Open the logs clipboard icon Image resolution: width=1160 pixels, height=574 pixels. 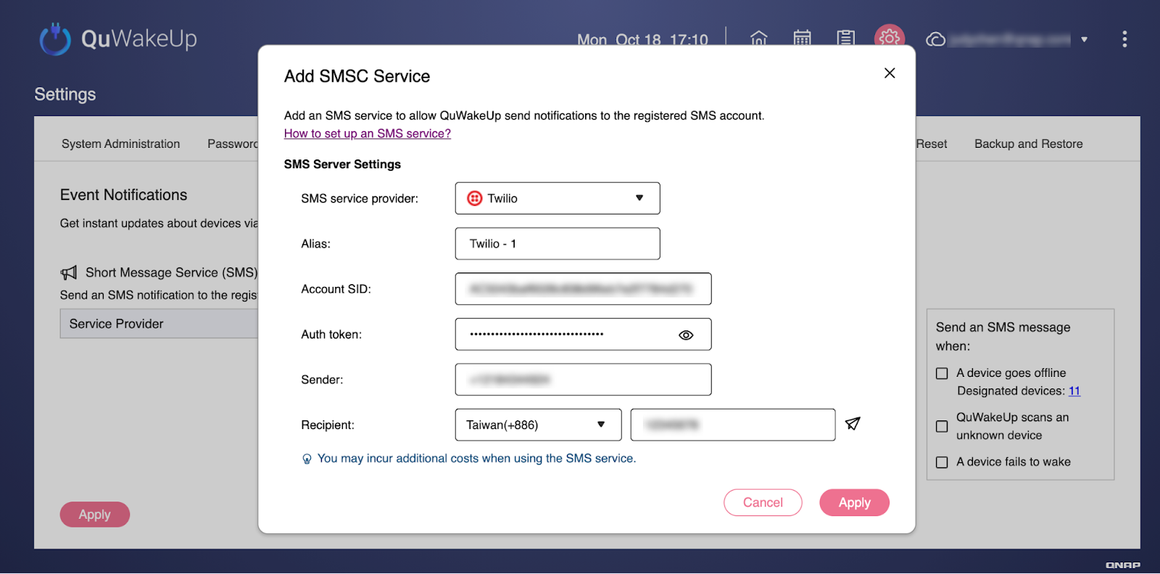pos(845,38)
